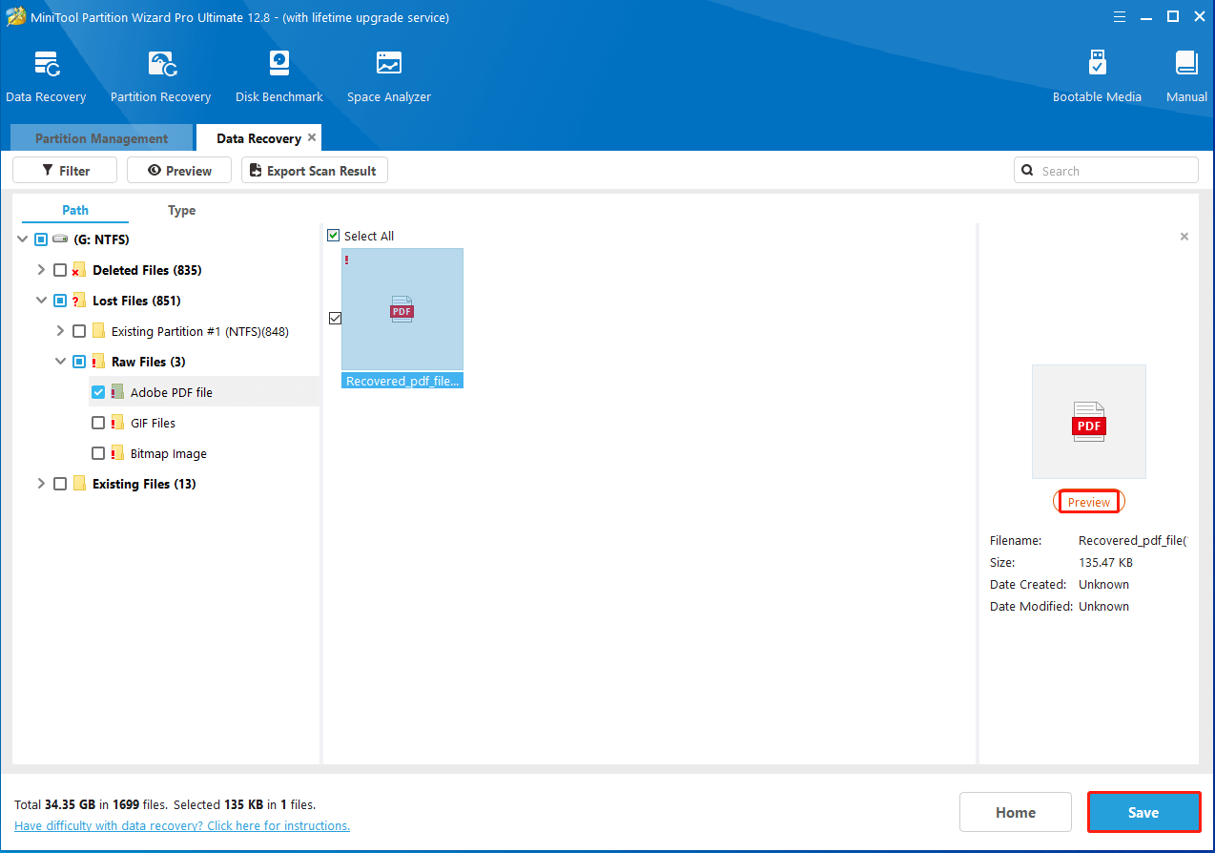Open the Filter options

point(65,171)
